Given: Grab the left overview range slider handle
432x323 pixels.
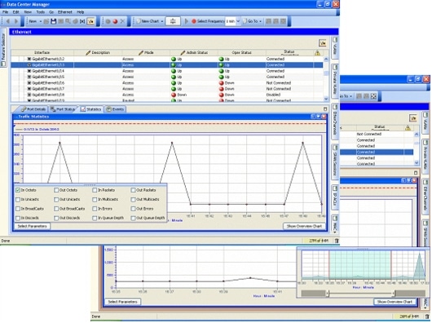Looking at the screenshot, I should click(x=328, y=294).
